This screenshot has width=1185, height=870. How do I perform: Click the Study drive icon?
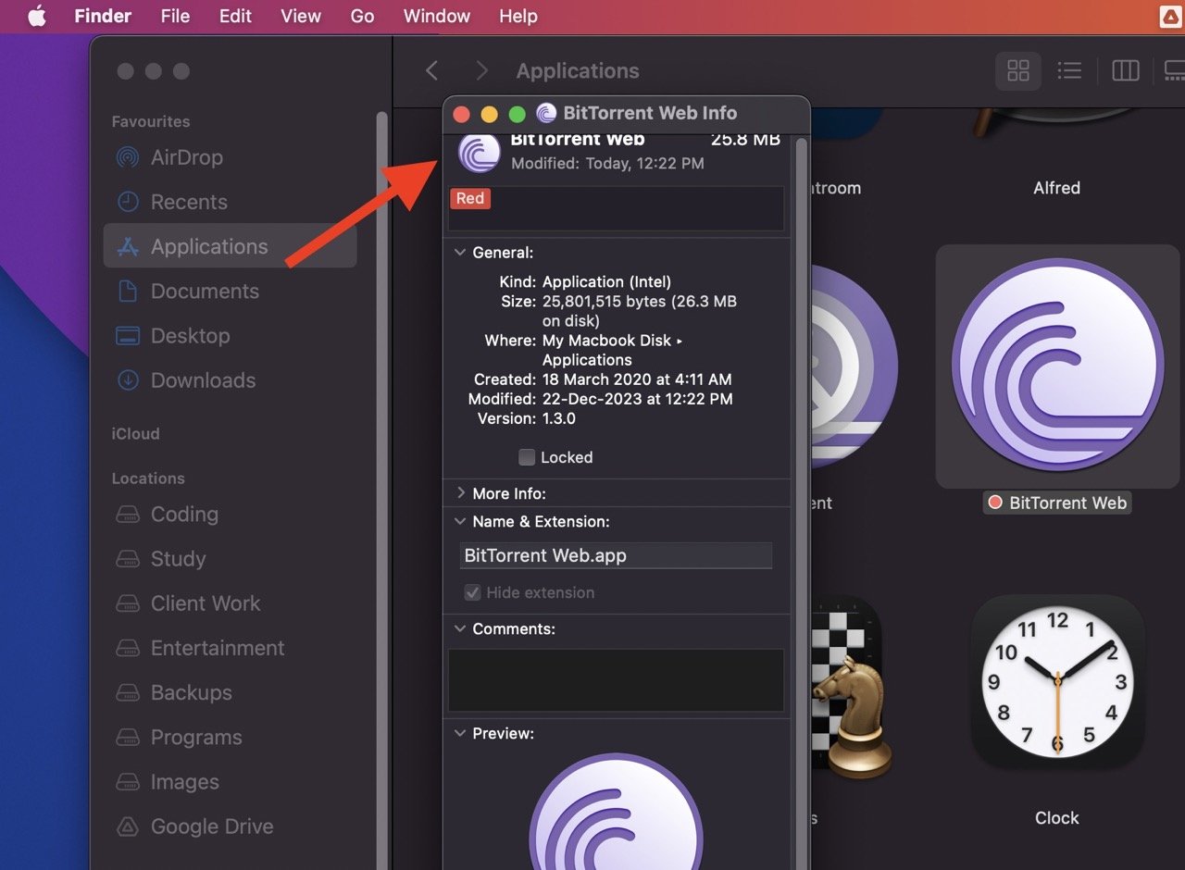127,559
